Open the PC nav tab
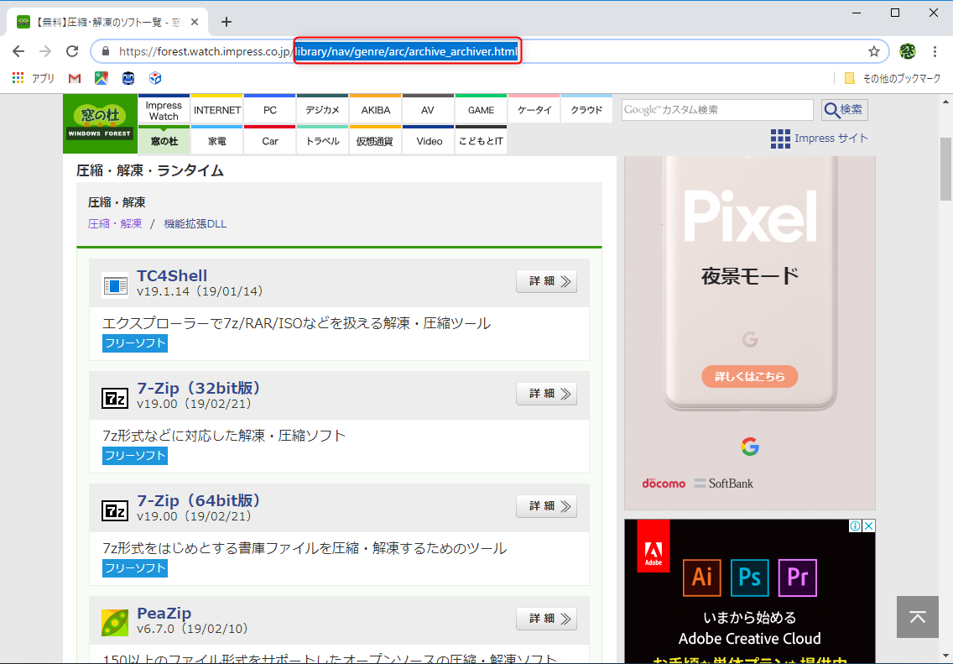This screenshot has width=953, height=664. click(270, 110)
